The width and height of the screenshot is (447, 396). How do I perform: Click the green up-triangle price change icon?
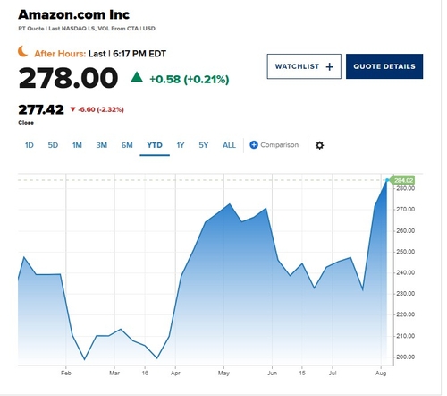click(x=137, y=77)
